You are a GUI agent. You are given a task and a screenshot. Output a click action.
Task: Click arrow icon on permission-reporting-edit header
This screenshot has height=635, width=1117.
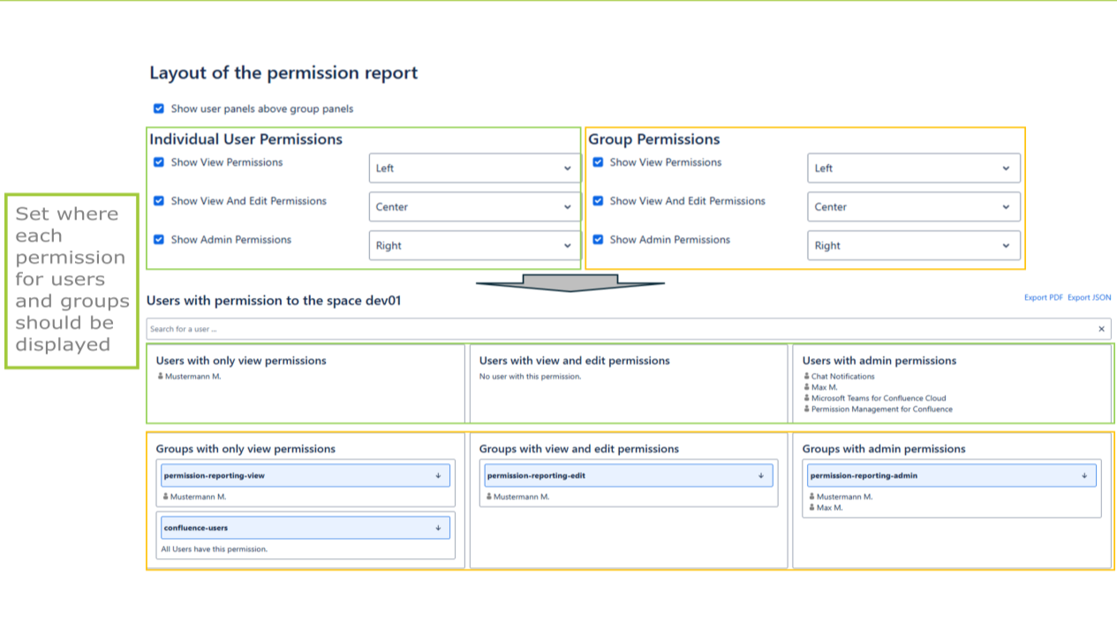click(x=761, y=475)
